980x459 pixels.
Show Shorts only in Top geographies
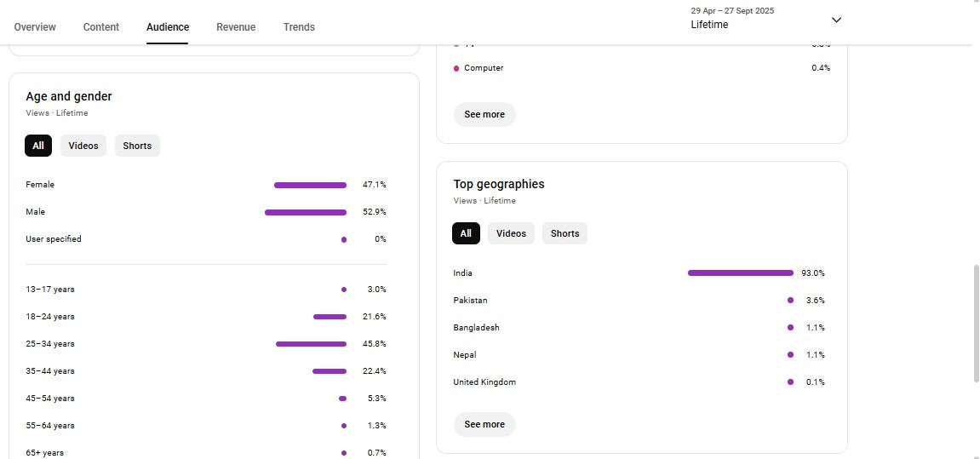point(565,233)
